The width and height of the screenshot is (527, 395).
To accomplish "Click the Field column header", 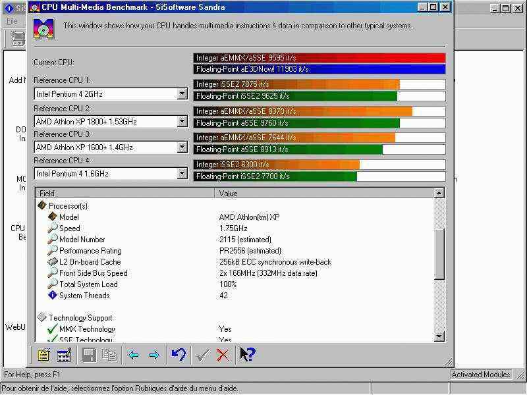I will point(125,193).
